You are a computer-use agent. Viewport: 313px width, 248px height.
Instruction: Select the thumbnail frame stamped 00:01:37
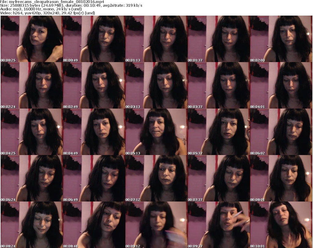[219, 39]
